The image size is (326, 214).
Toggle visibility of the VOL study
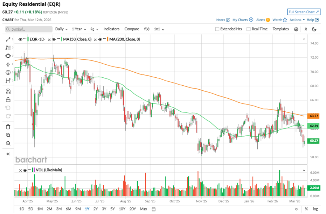[25, 170]
